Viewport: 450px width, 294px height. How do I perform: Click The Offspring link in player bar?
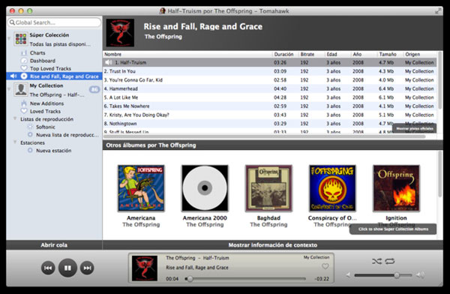[181, 258]
